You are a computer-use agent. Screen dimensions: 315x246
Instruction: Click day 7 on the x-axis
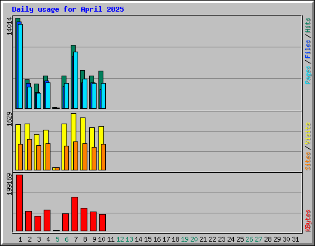coord(76,239)
